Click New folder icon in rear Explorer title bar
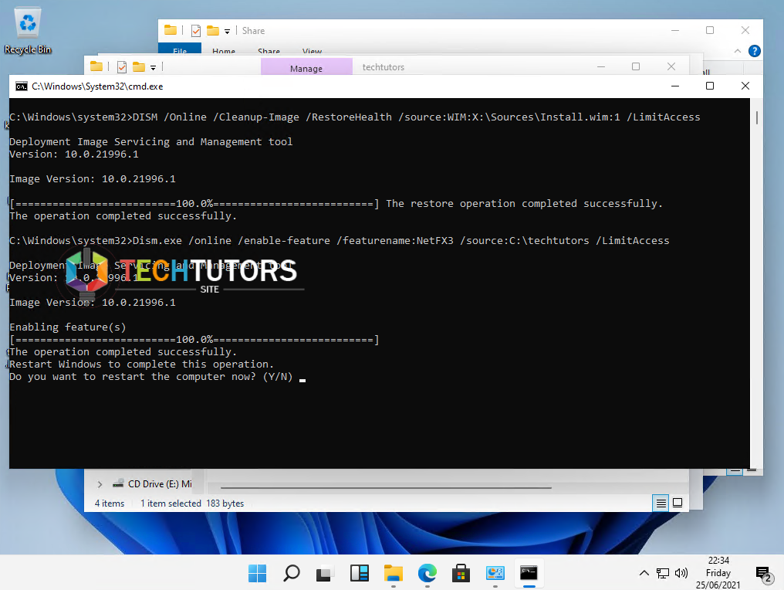Viewport: 784px width, 590px height. pos(213,31)
